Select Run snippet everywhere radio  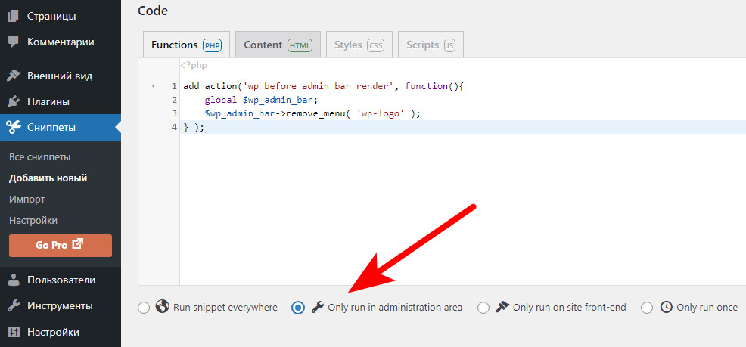click(144, 308)
